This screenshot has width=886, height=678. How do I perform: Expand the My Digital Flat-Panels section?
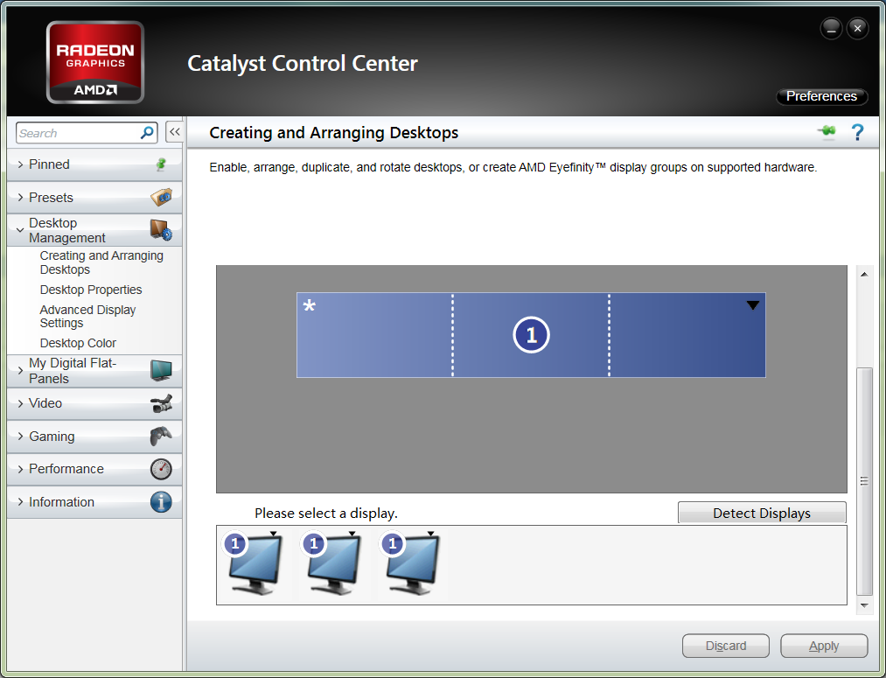pos(94,371)
